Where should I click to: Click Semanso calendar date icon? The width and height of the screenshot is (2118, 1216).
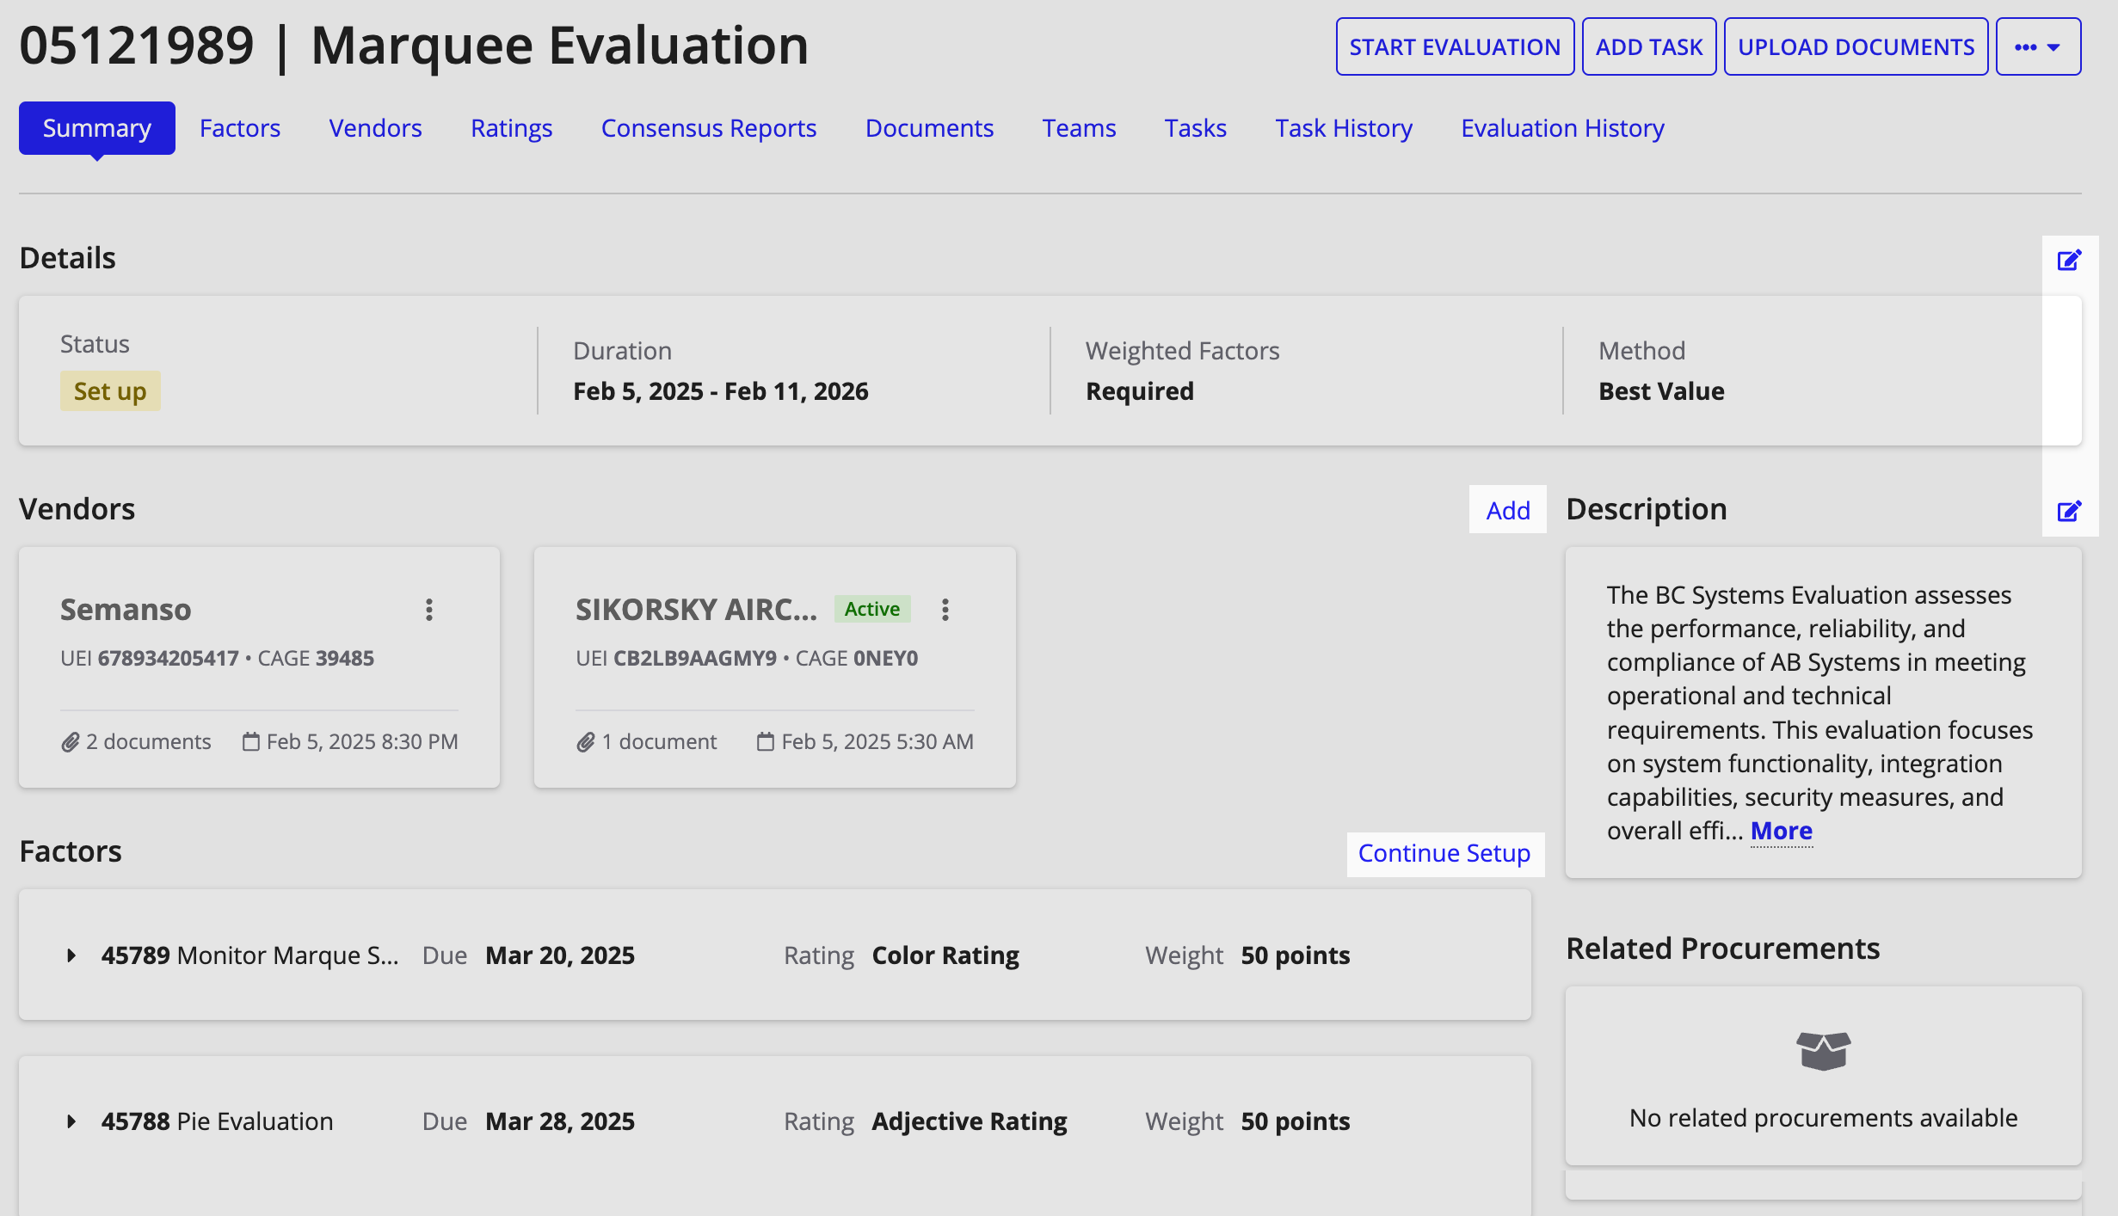[250, 741]
